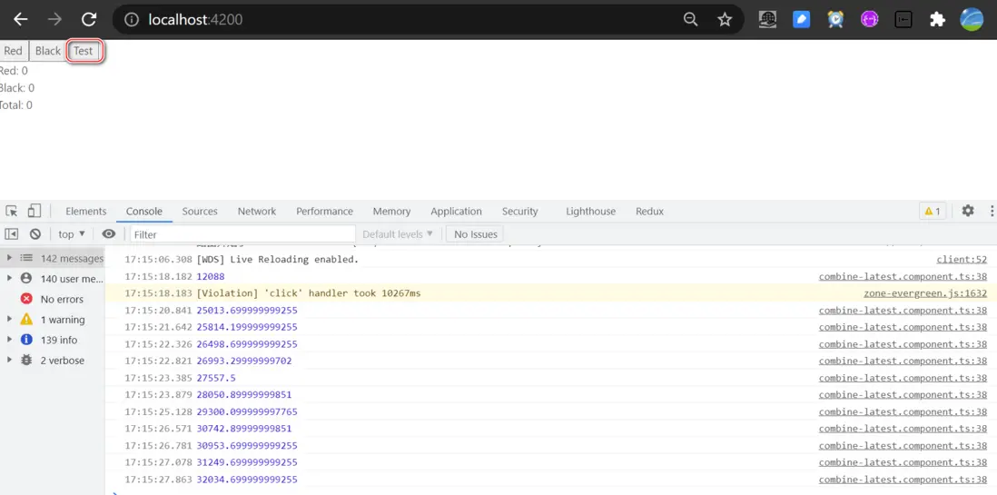Open zone-evergreen.js:1632 source link
This screenshot has height=495, width=997.
pyautogui.click(x=924, y=293)
